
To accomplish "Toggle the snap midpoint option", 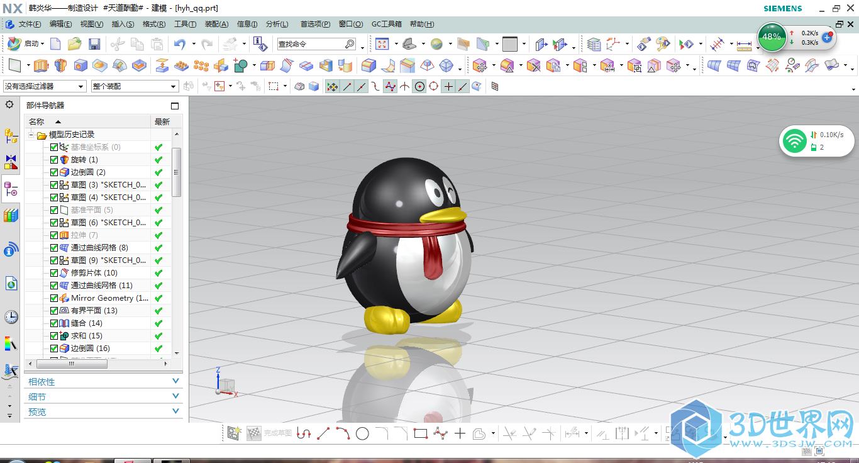I will 361,86.
